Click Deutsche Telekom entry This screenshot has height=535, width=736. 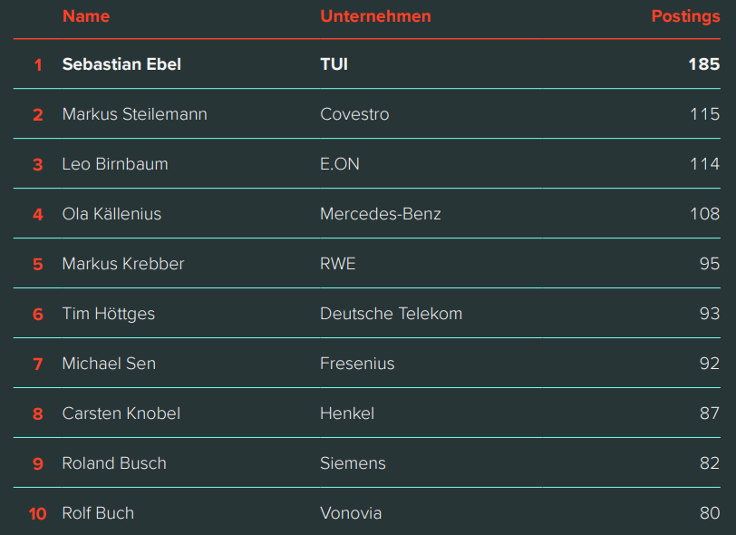(x=391, y=314)
